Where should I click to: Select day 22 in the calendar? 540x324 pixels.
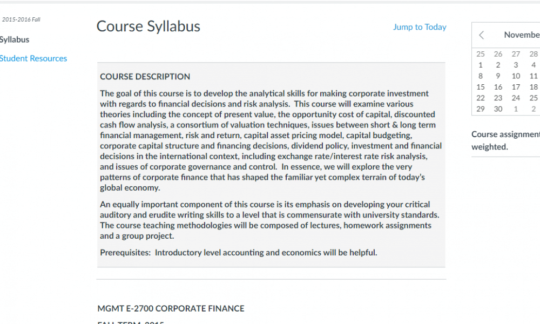point(481,98)
